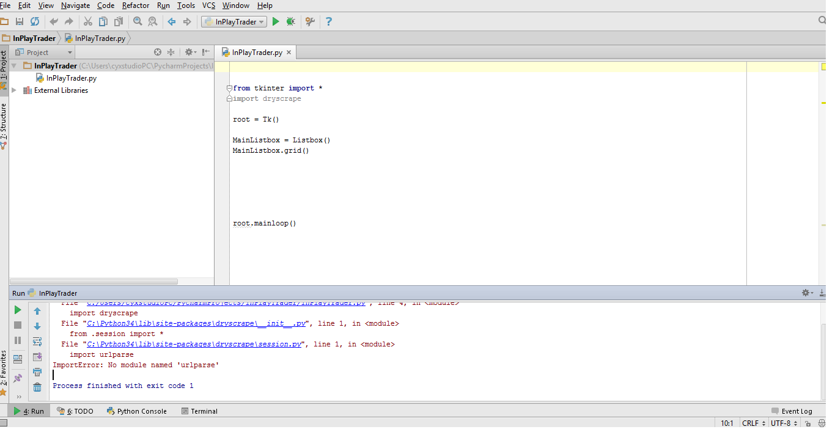Copy selection using the toolbar copy icon
Viewport: 835px width, 443px height.
point(103,21)
